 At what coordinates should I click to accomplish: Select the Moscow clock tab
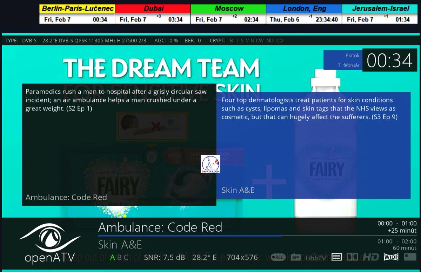(x=228, y=9)
